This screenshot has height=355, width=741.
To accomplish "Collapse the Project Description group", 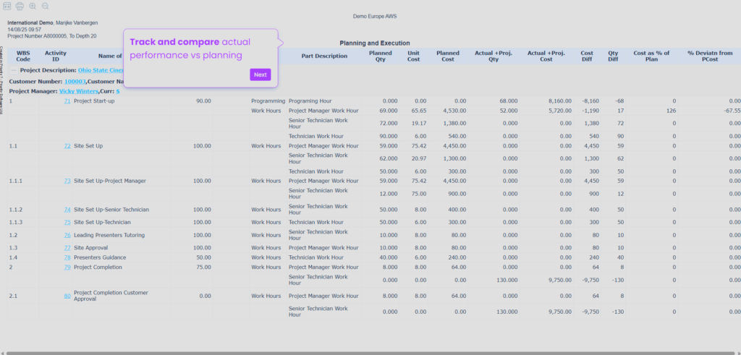I will (x=14, y=70).
